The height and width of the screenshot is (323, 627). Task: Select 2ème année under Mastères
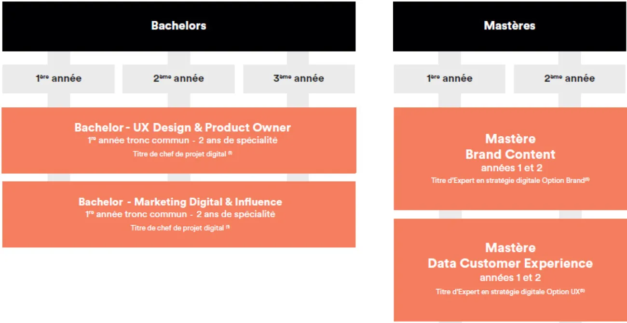point(570,78)
